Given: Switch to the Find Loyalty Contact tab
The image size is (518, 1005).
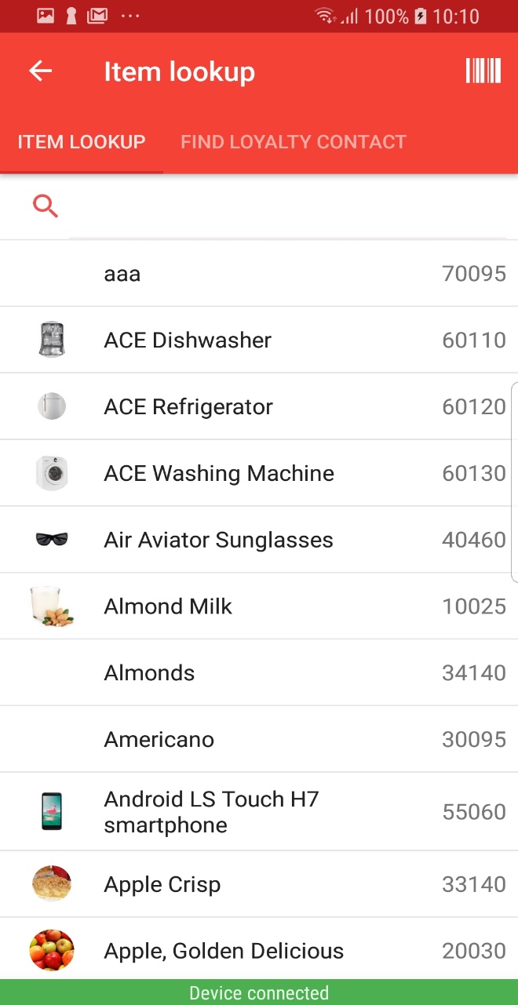Looking at the screenshot, I should (x=294, y=142).
